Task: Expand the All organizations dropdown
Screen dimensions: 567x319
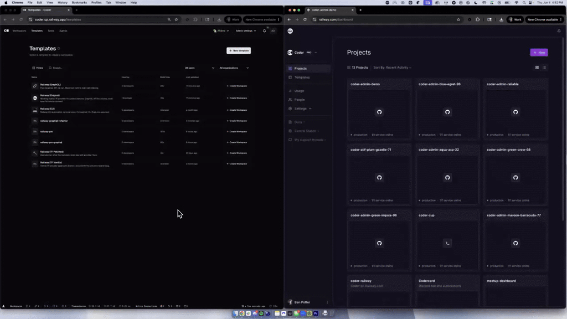Action: click(234, 68)
